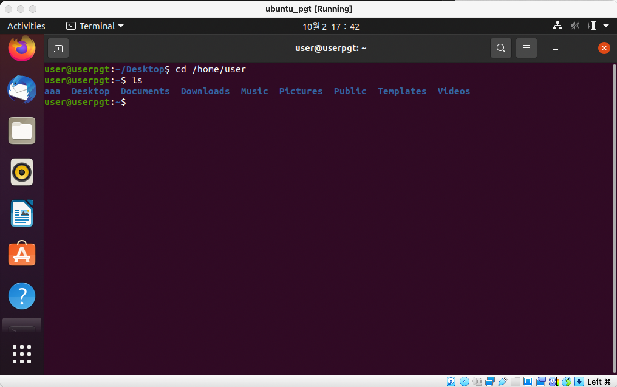Expand the system status menu arrow

606,26
